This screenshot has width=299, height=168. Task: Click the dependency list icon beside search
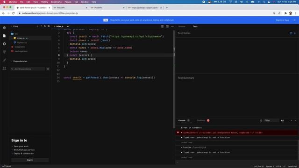[x=48, y=69]
